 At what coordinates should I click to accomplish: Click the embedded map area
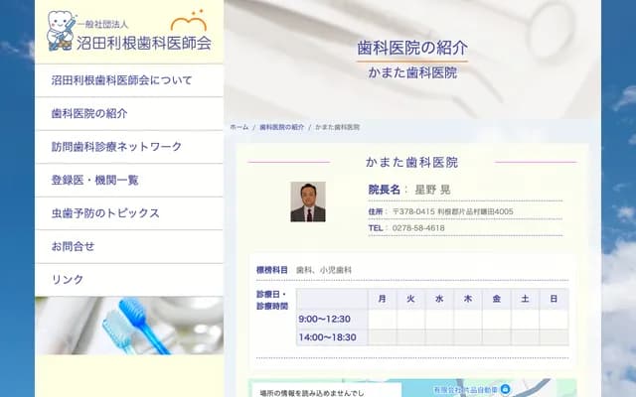click(x=477, y=387)
